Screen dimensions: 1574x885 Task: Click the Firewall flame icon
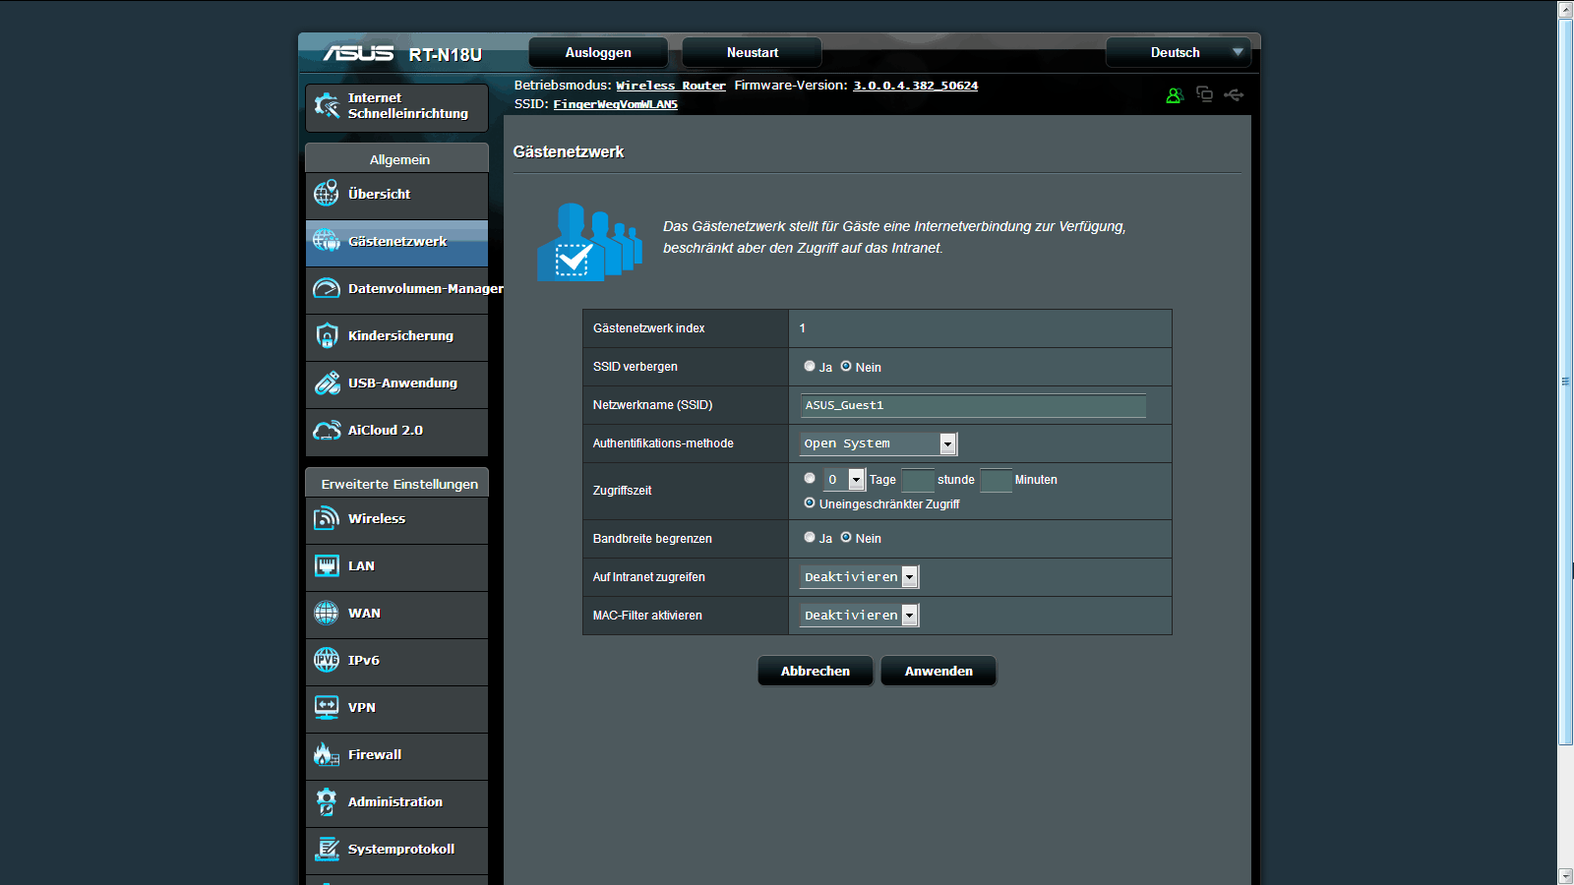(327, 754)
